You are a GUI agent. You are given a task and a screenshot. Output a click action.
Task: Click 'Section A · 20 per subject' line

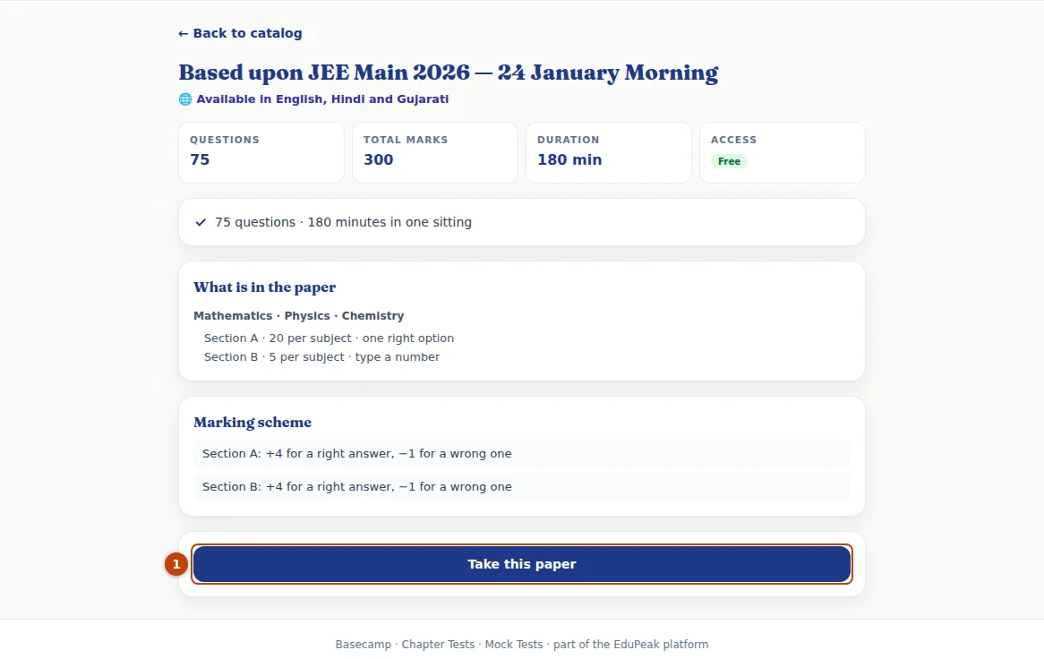(329, 338)
